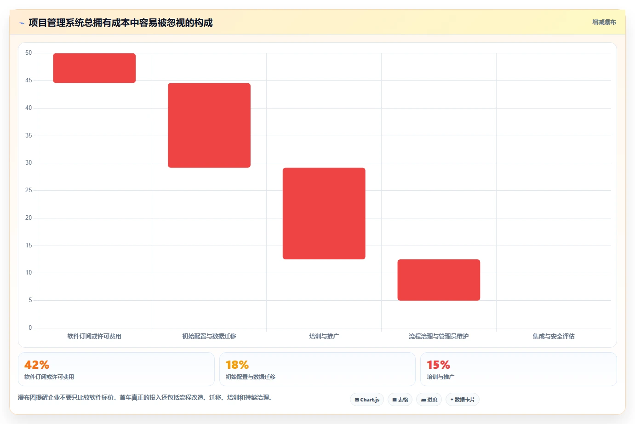The image size is (635, 424).
Task: Click the red bar for 软件订阅或许可费用
Action: tap(94, 68)
